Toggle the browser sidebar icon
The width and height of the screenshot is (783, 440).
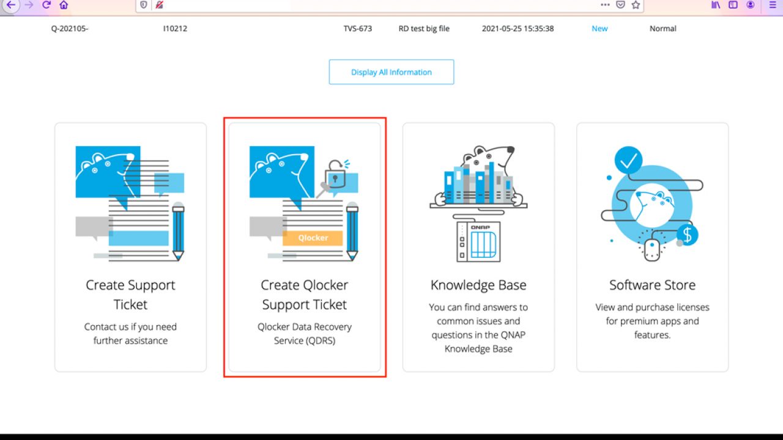tap(733, 5)
